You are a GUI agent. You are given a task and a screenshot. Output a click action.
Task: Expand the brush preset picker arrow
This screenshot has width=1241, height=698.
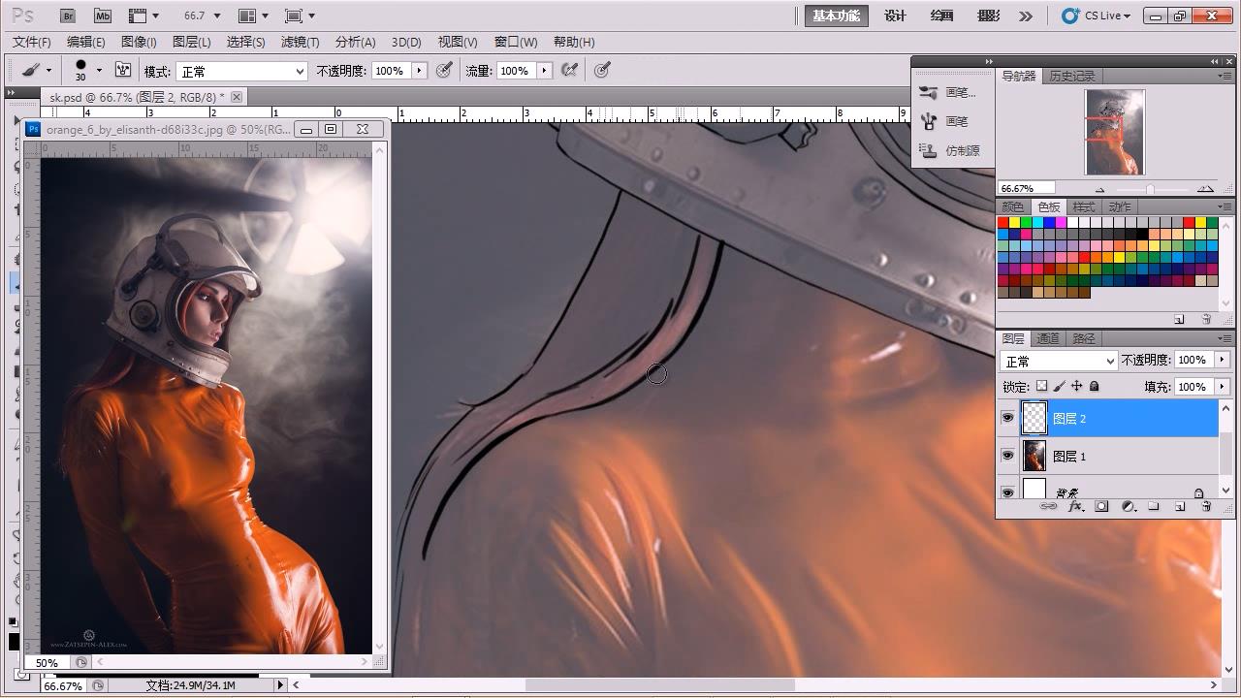tap(99, 71)
